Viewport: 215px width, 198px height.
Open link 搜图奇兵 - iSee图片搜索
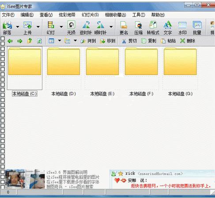pos(70,187)
